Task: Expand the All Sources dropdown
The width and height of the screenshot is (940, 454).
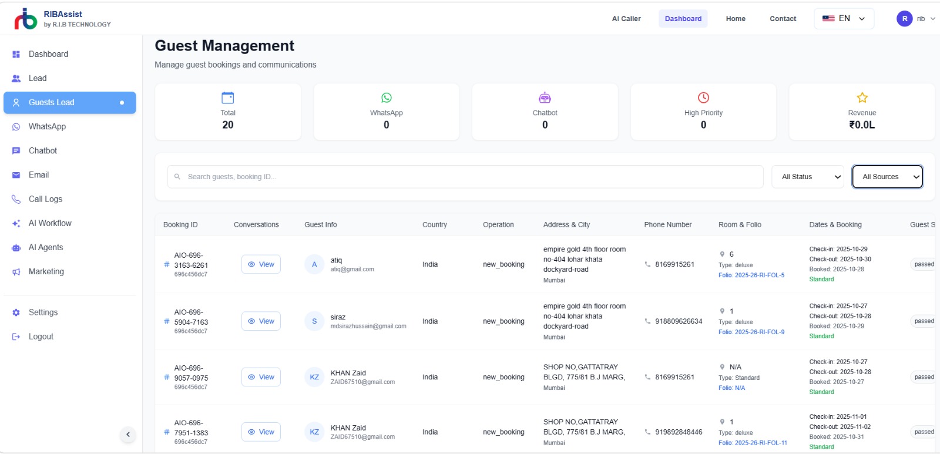Action: click(x=887, y=177)
